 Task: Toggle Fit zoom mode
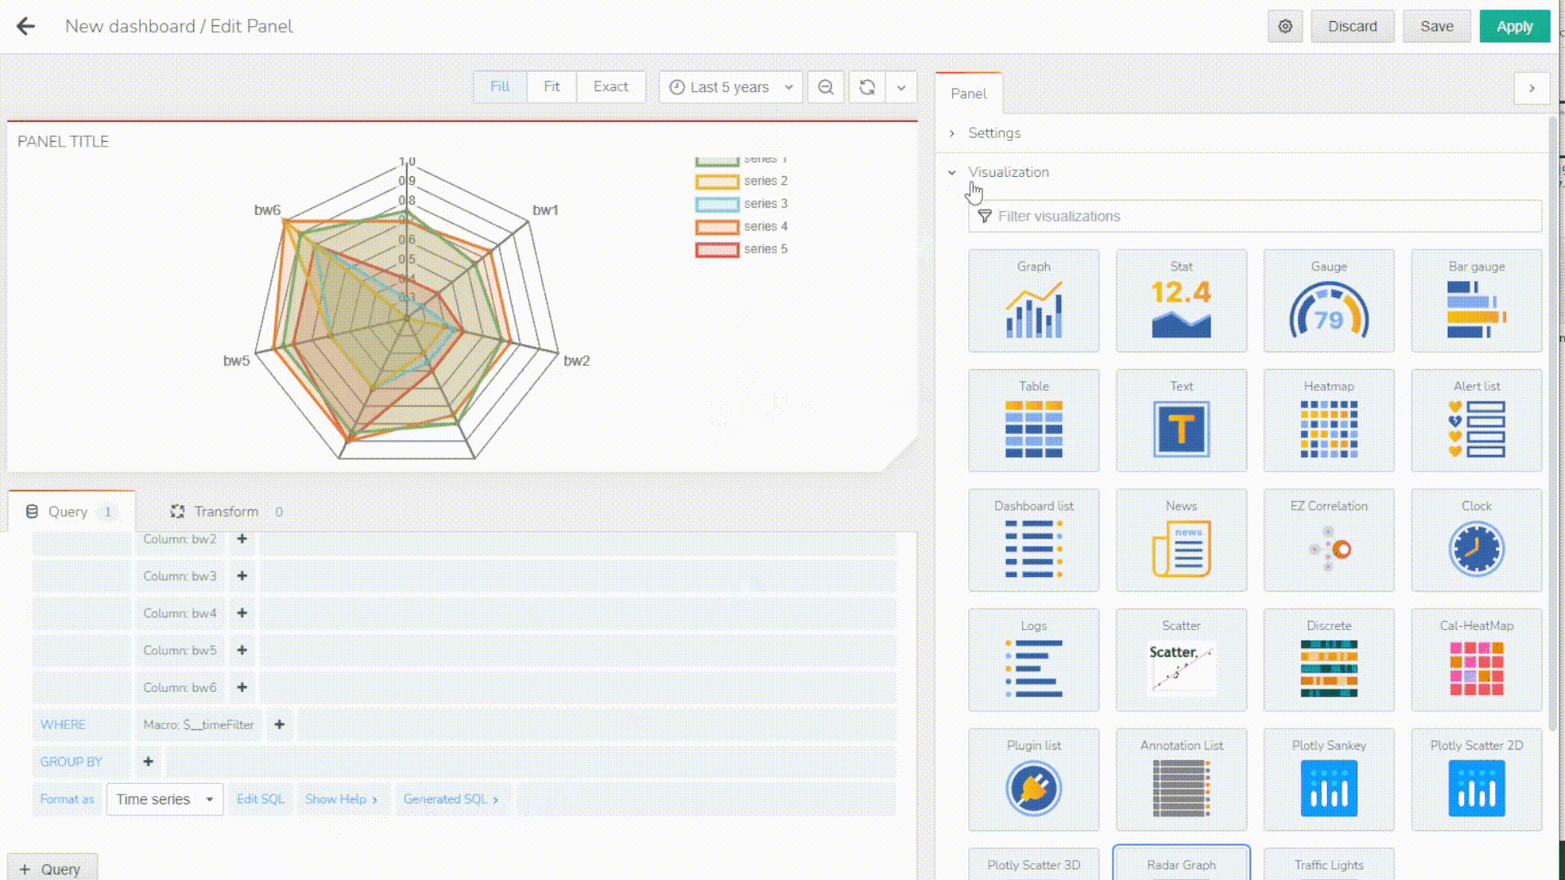(x=551, y=87)
